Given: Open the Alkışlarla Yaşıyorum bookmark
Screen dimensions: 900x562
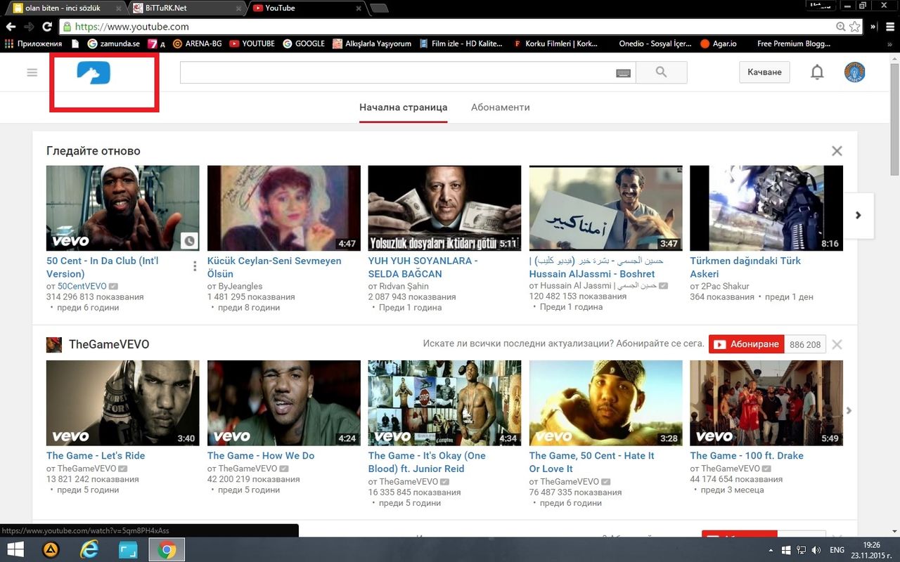Looking at the screenshot, I should (x=372, y=44).
